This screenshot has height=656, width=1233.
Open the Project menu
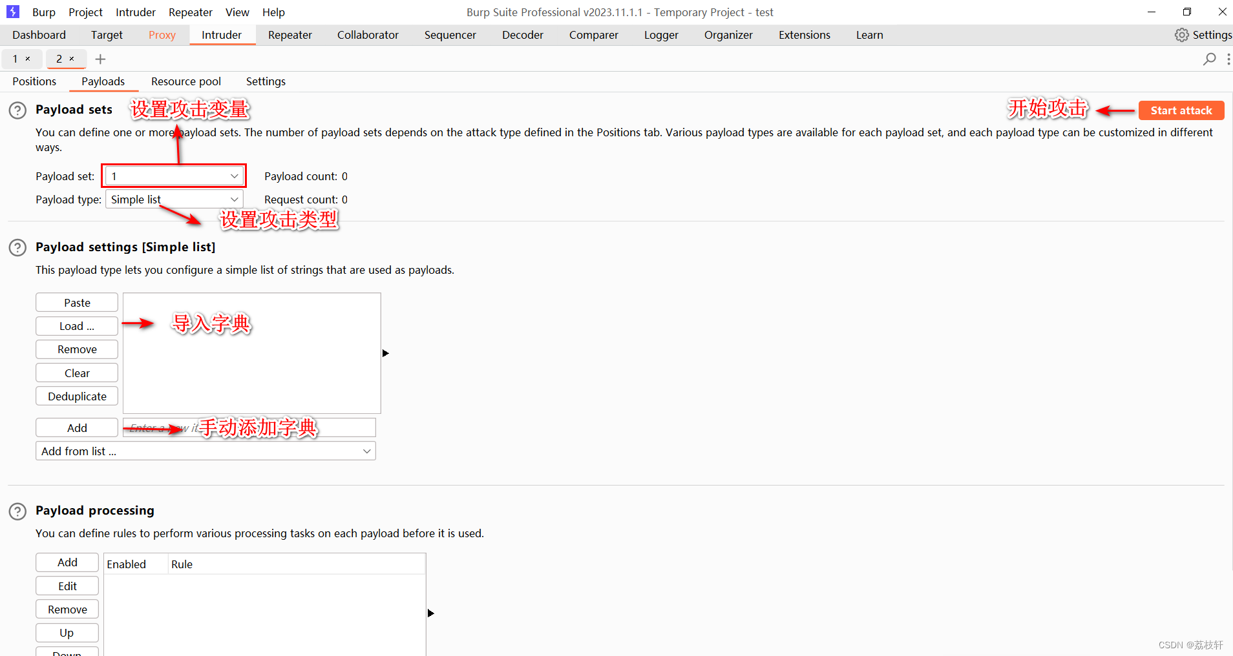tap(85, 12)
